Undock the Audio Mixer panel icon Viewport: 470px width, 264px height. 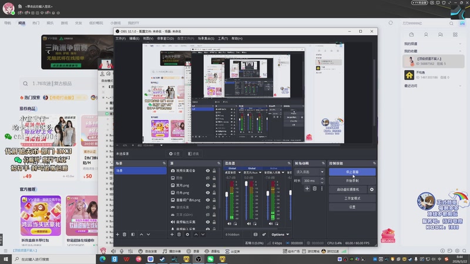[x=289, y=163]
